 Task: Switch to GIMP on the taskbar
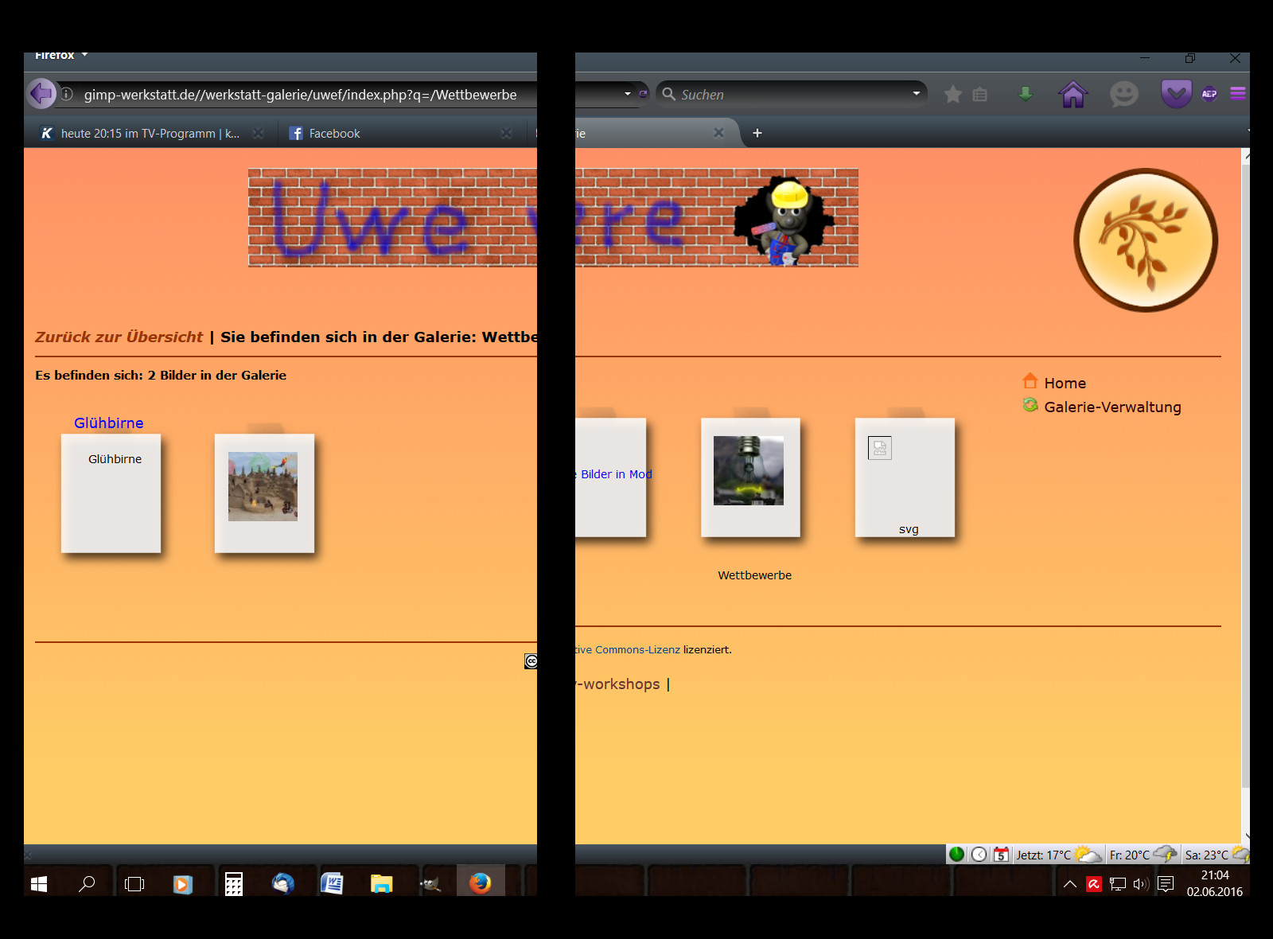430,883
